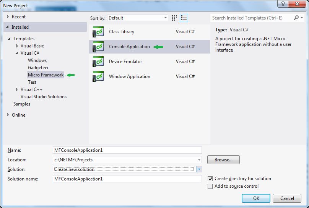Close the New Project dialog
309x208 pixels.
(297, 4)
